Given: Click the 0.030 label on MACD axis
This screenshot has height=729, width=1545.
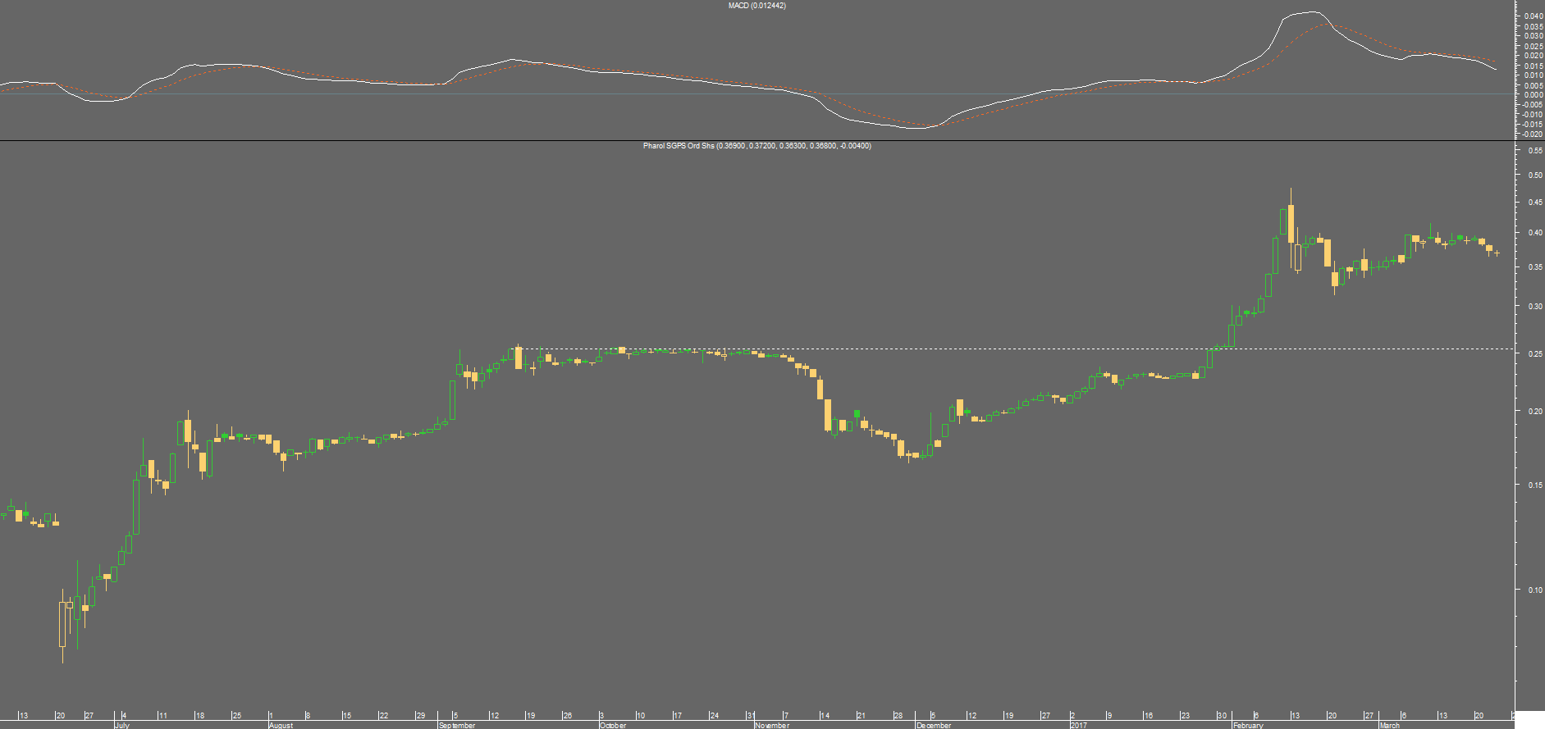Looking at the screenshot, I should tap(1533, 36).
